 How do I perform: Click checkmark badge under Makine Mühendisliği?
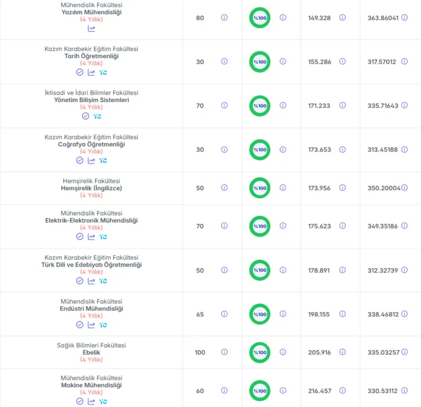click(80, 401)
